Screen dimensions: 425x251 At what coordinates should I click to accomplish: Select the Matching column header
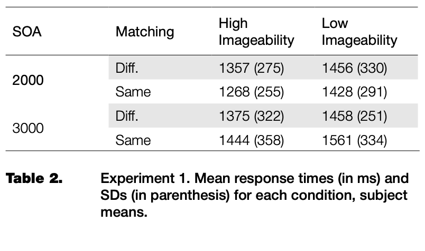(x=144, y=32)
